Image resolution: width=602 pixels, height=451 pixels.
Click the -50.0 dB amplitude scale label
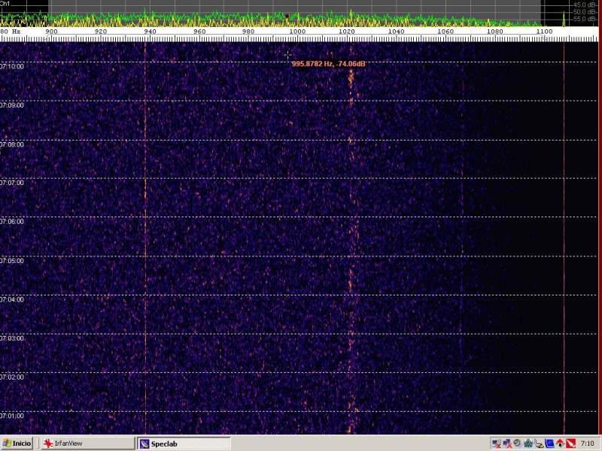pos(585,12)
